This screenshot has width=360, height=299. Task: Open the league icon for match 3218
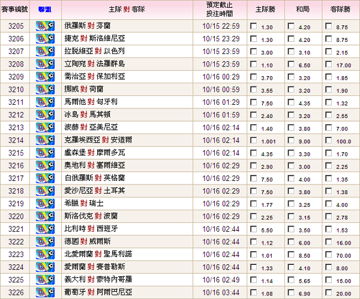45,191
